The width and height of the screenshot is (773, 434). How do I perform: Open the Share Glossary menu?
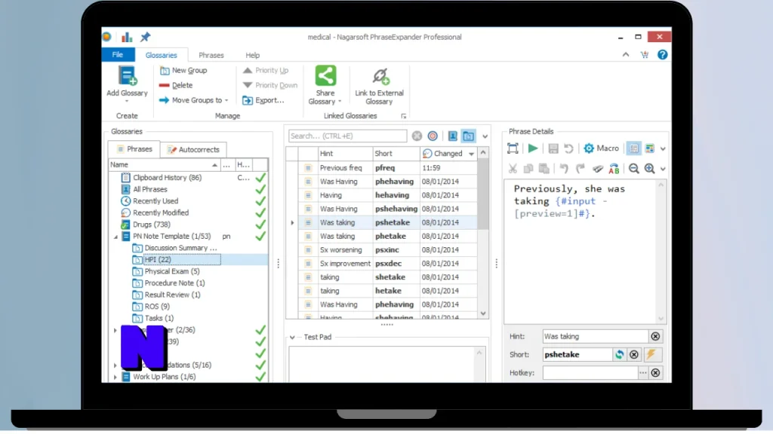point(325,86)
